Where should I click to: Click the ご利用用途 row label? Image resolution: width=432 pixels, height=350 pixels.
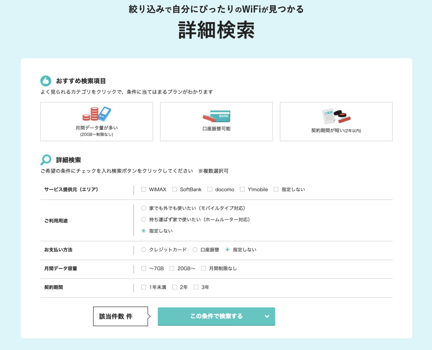[56, 221]
